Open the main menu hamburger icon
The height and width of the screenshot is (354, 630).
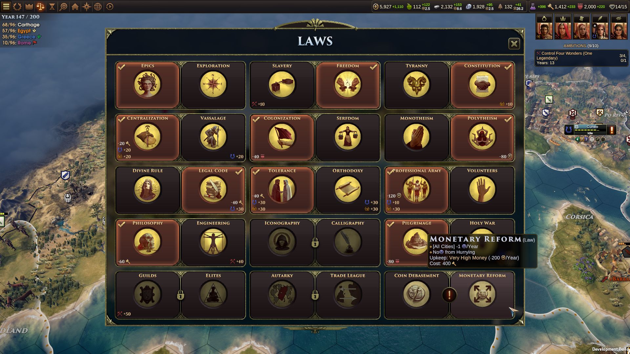coord(6,6)
